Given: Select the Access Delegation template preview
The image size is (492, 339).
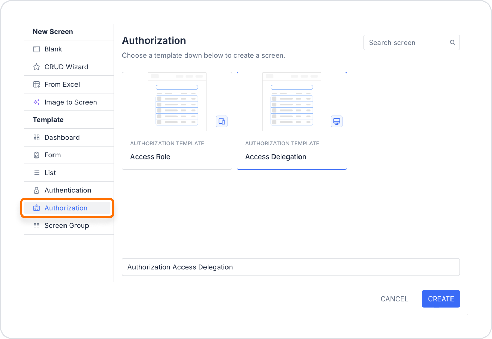Looking at the screenshot, I should (292, 102).
